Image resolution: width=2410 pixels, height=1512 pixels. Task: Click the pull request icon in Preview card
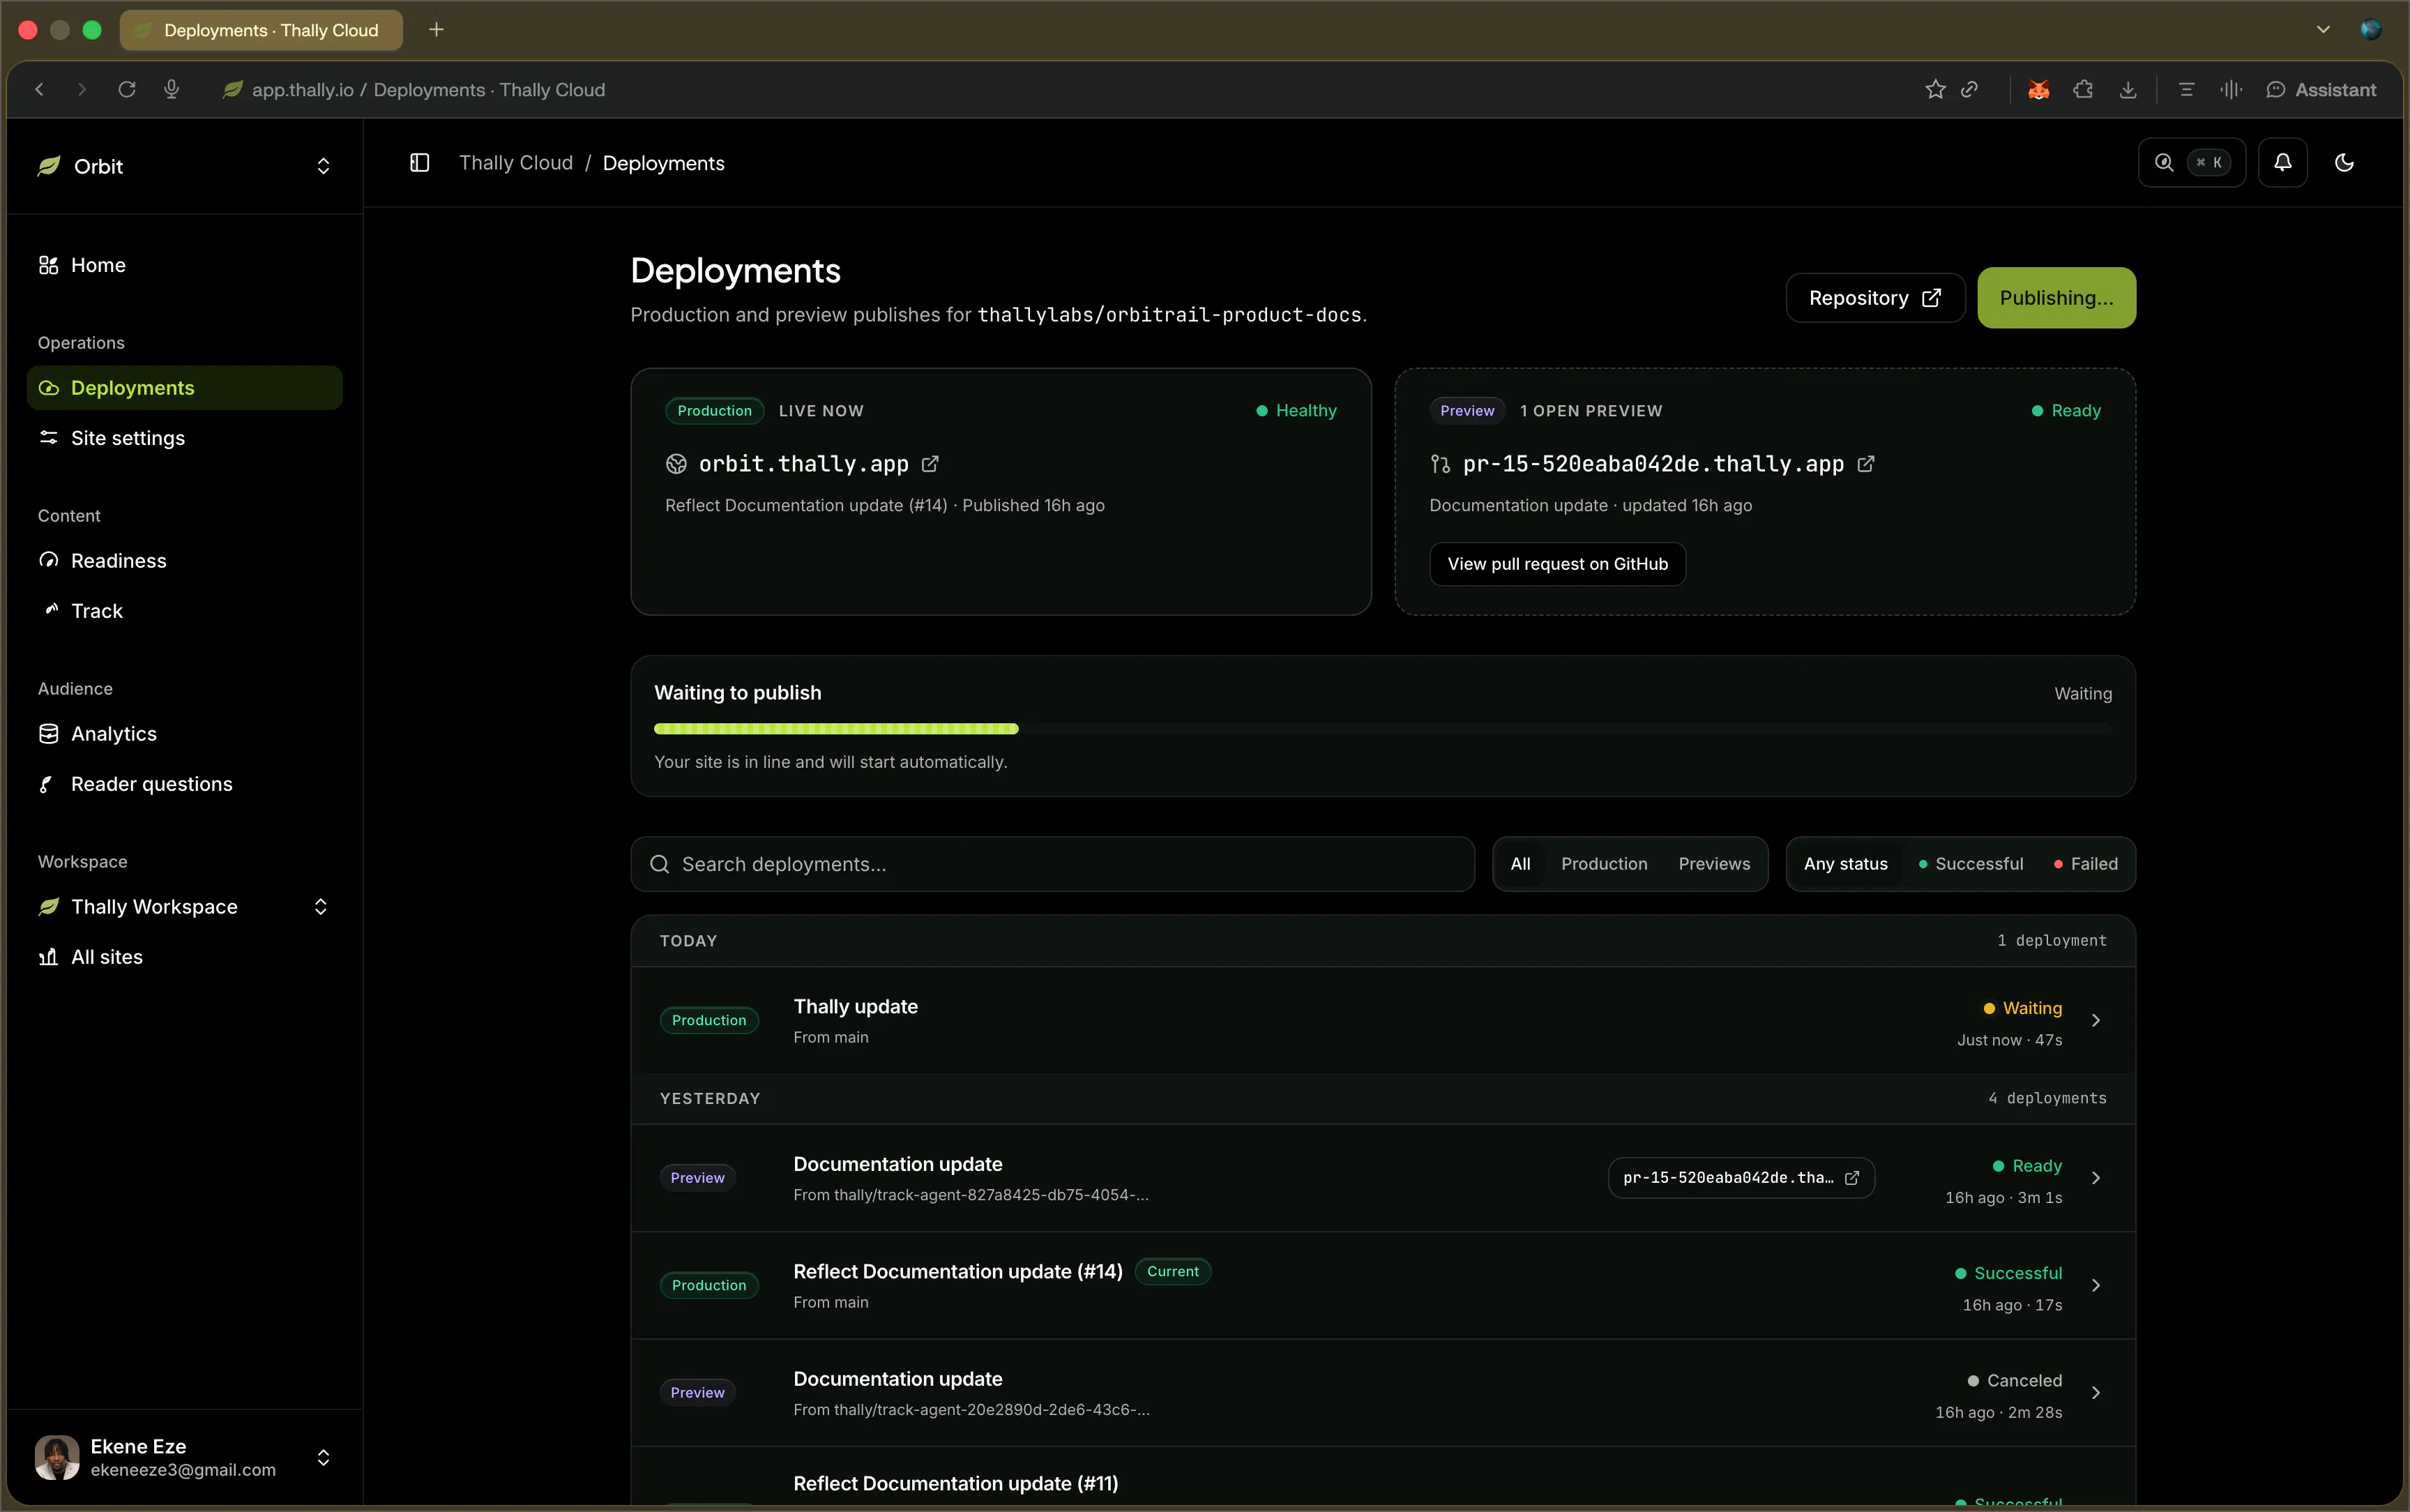tap(1441, 464)
